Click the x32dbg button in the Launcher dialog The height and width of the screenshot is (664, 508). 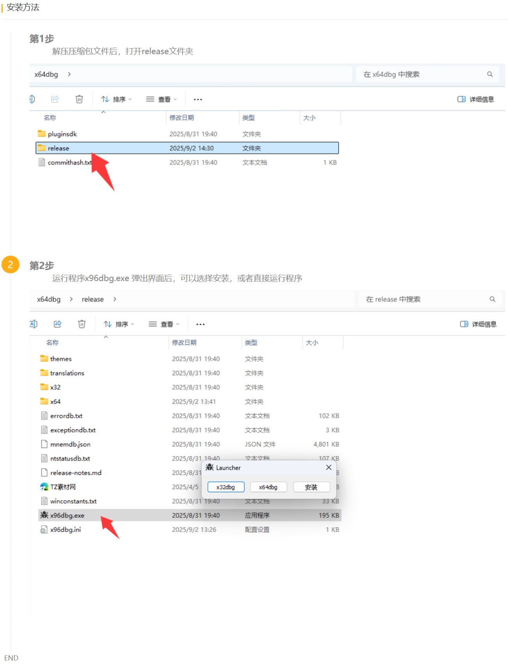click(226, 487)
